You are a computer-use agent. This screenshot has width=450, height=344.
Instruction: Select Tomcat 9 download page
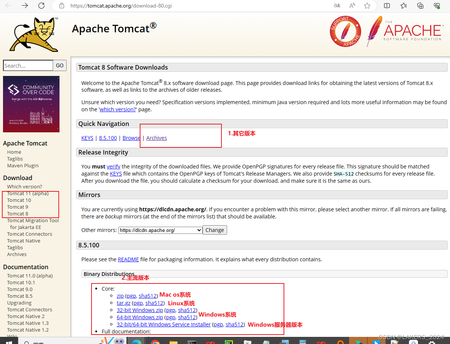click(x=17, y=207)
